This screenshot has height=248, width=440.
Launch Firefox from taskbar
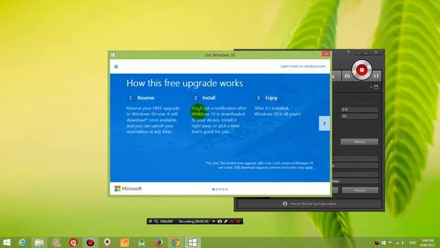pyautogui.click(x=159, y=242)
